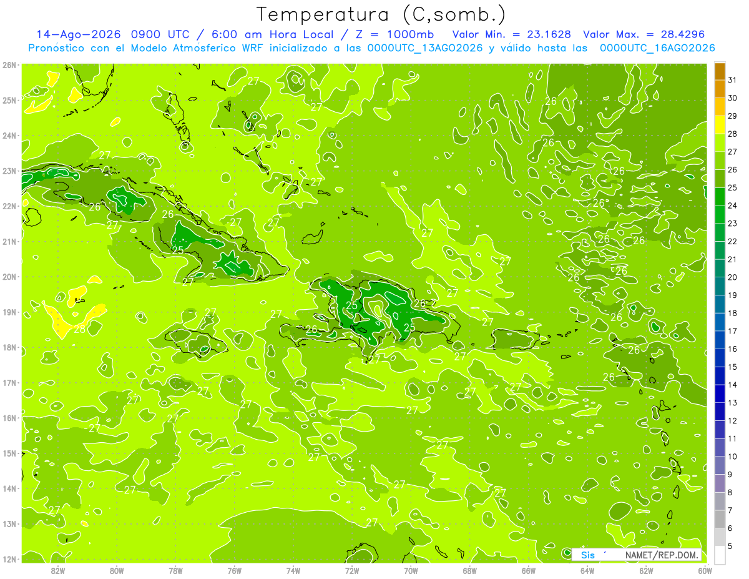749x579 pixels.
Task: Click latitude axis label 24N
Action: 10,136
